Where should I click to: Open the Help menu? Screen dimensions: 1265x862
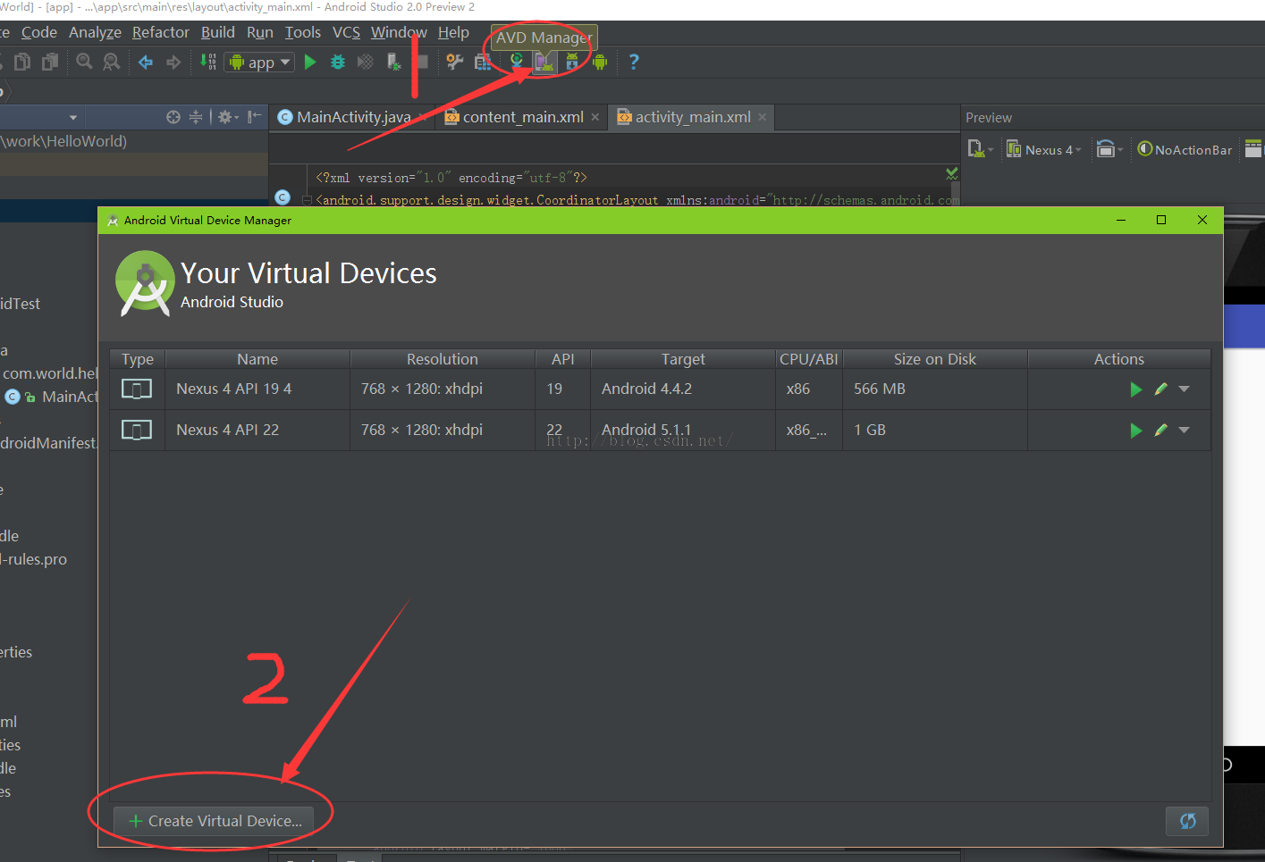point(453,32)
